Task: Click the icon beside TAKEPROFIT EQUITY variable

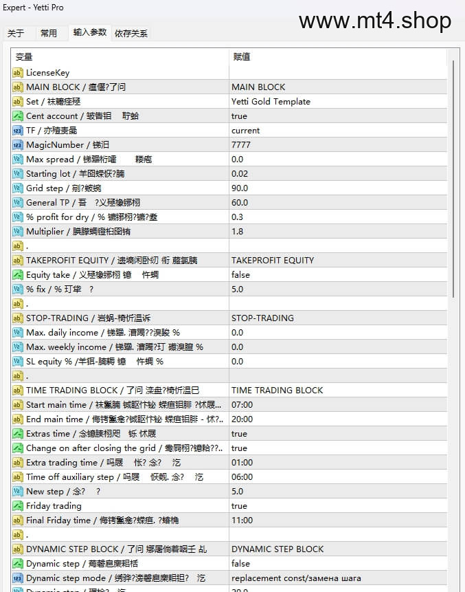Action: (18, 260)
